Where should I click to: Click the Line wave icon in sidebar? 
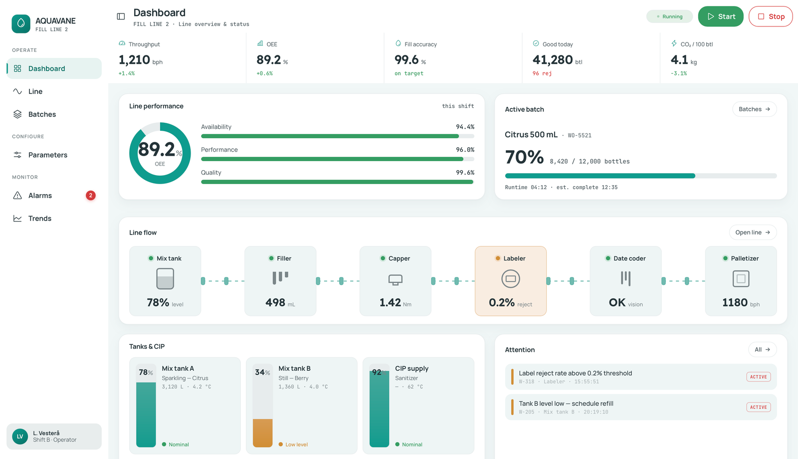(17, 91)
